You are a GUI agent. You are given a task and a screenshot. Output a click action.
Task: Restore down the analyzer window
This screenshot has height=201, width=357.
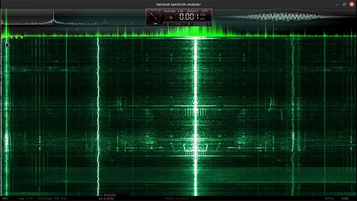click(344, 4)
